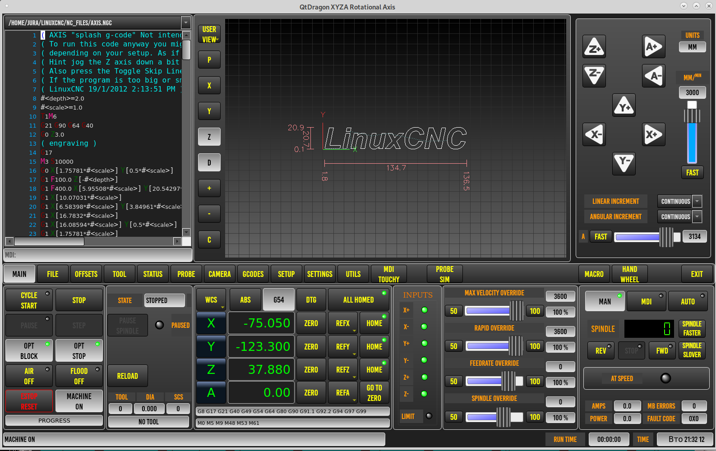716x451 pixels.
Task: Select A axis DRO label
Action: 211,393
